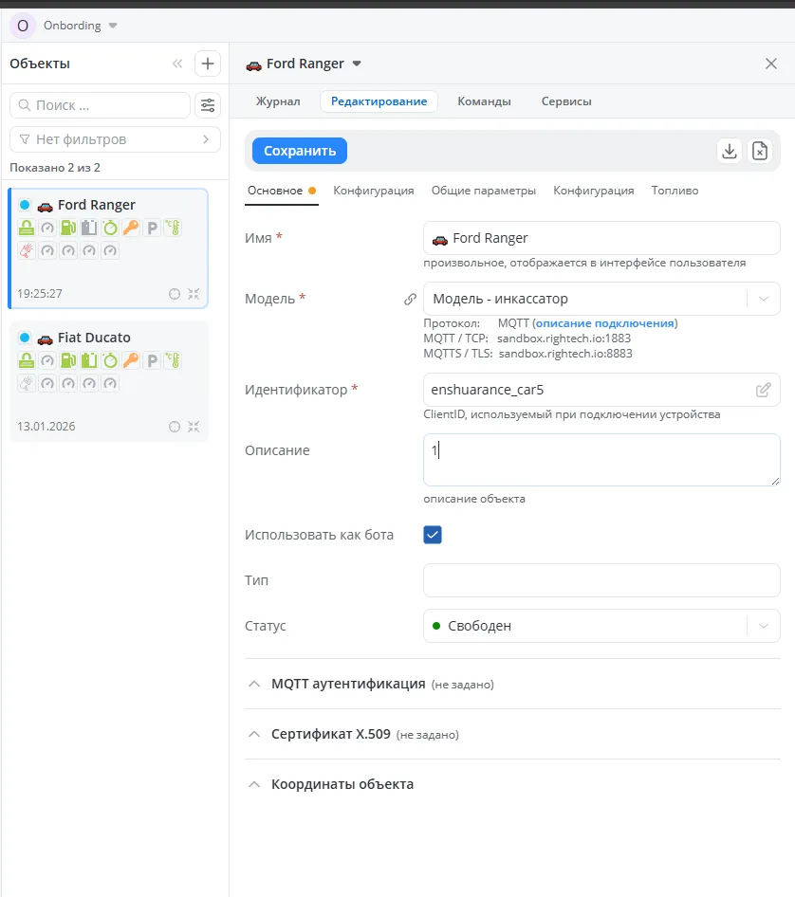Click the parking indicator on Fiat Ducato card
The image size is (795, 897).
click(x=152, y=361)
